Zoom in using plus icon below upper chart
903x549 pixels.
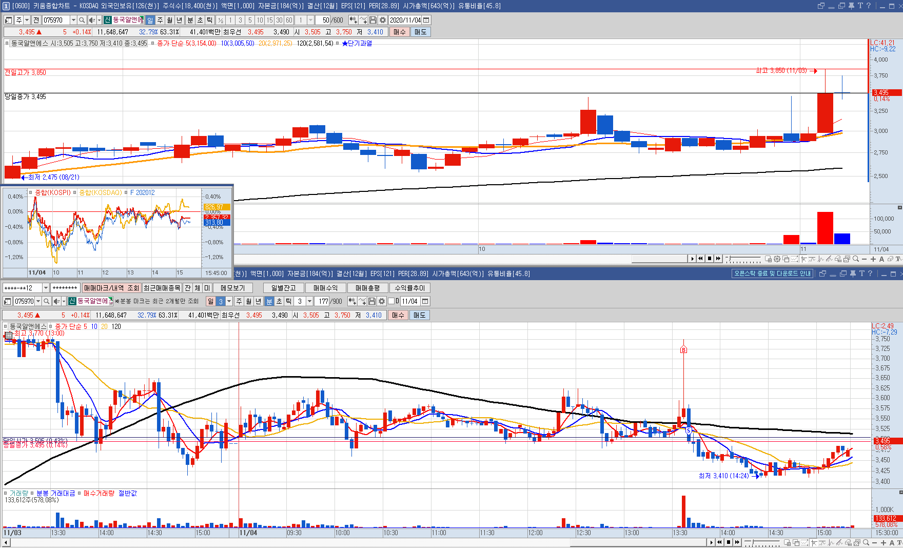873,259
